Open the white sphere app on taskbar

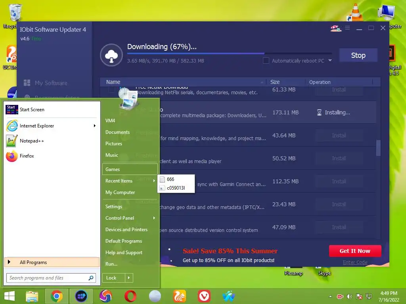155,296
